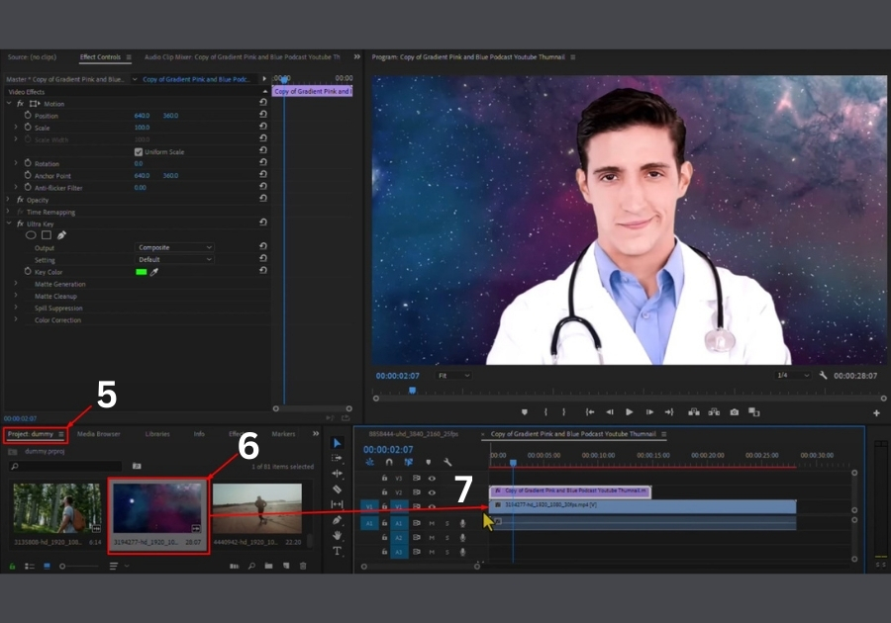The height and width of the screenshot is (623, 891).
Task: Expand Color Correction settings
Action: coord(15,318)
